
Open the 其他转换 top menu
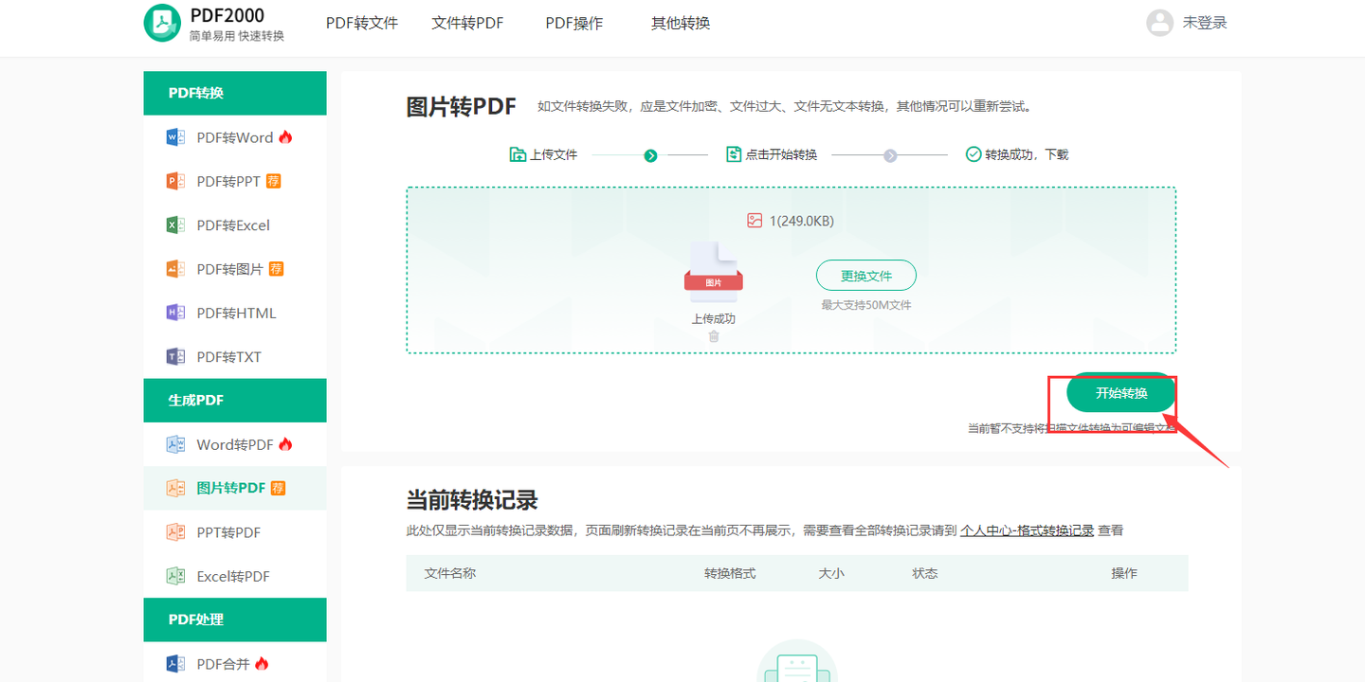pyautogui.click(x=681, y=23)
